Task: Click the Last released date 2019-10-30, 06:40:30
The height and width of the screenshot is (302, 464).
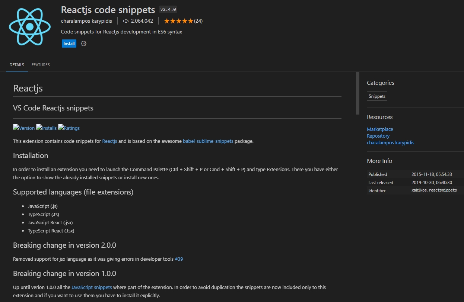Action: (432, 182)
